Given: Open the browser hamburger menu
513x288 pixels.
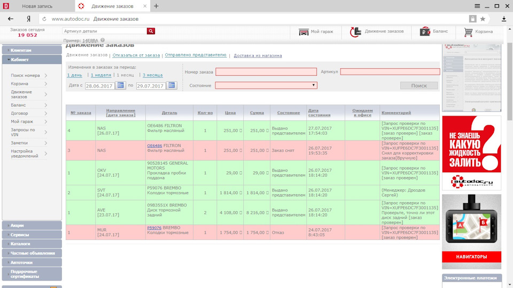Looking at the screenshot, I should click(477, 6).
